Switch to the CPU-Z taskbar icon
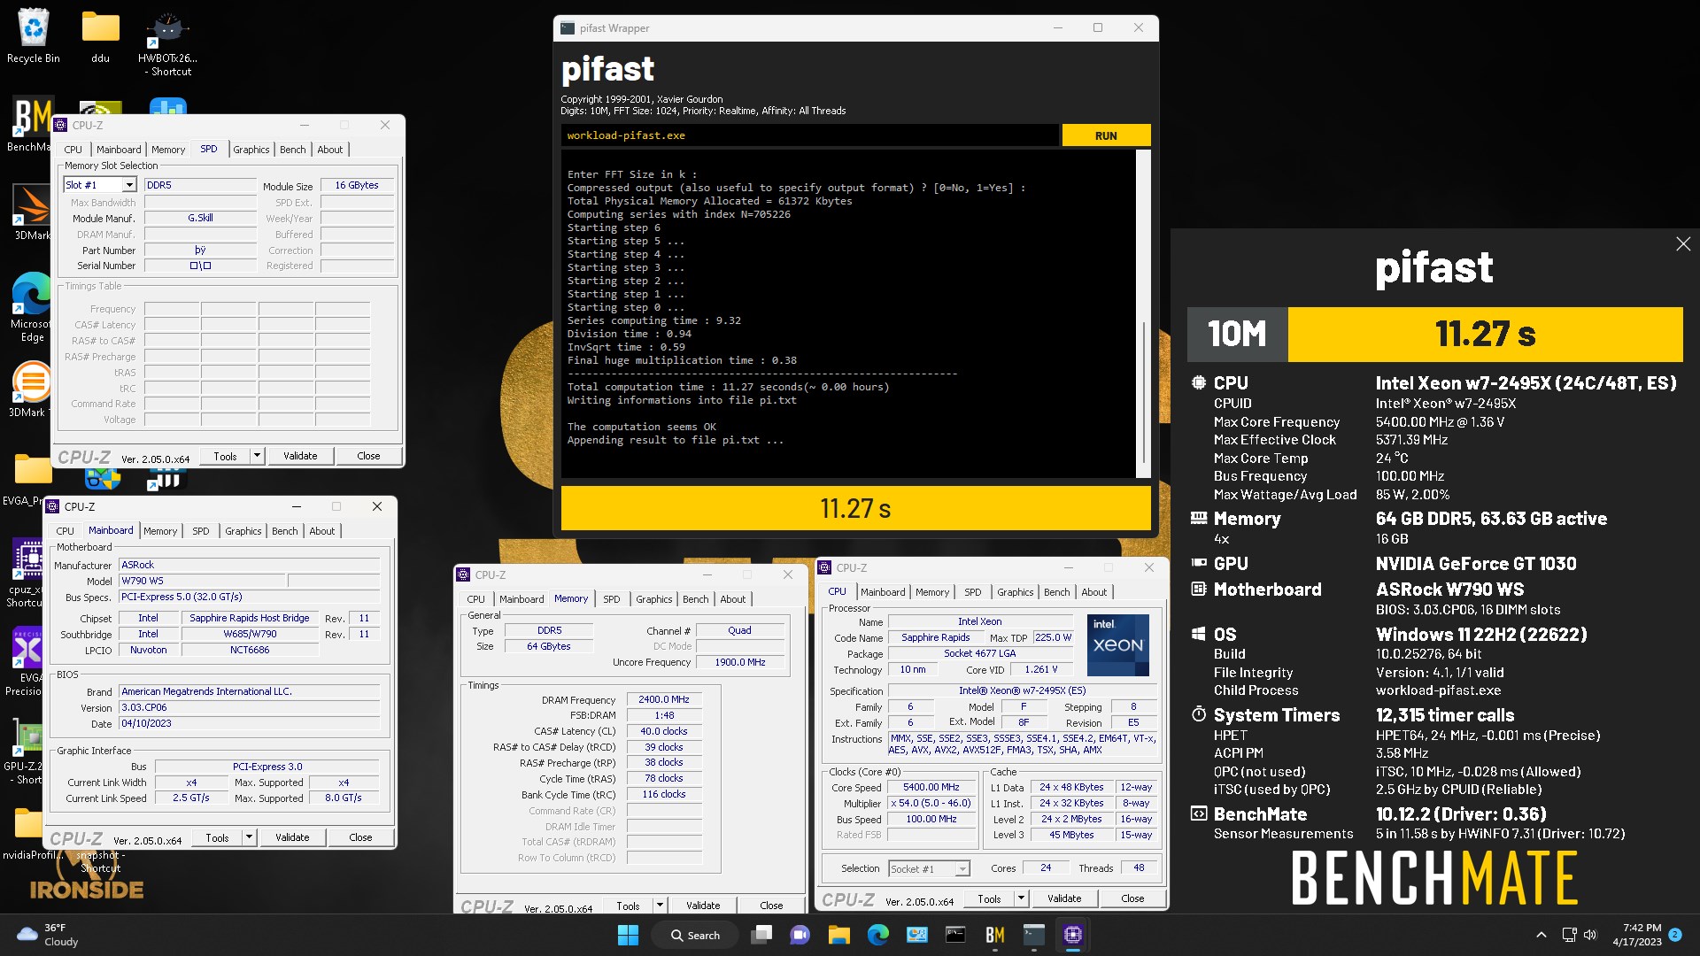The image size is (1700, 956). 1072,935
